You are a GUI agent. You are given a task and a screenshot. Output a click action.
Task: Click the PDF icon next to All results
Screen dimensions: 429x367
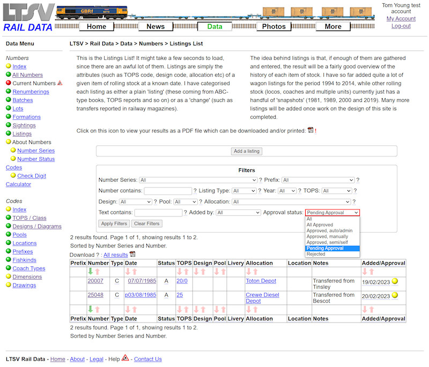132,254
